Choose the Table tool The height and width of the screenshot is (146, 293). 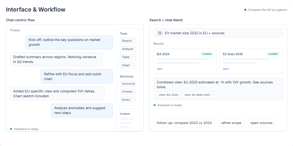128,57
